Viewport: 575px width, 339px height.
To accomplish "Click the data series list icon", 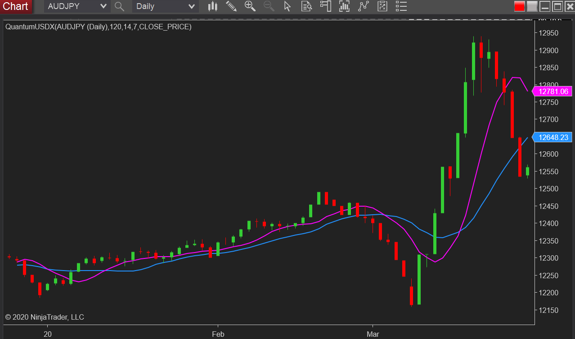I will coord(401,6).
